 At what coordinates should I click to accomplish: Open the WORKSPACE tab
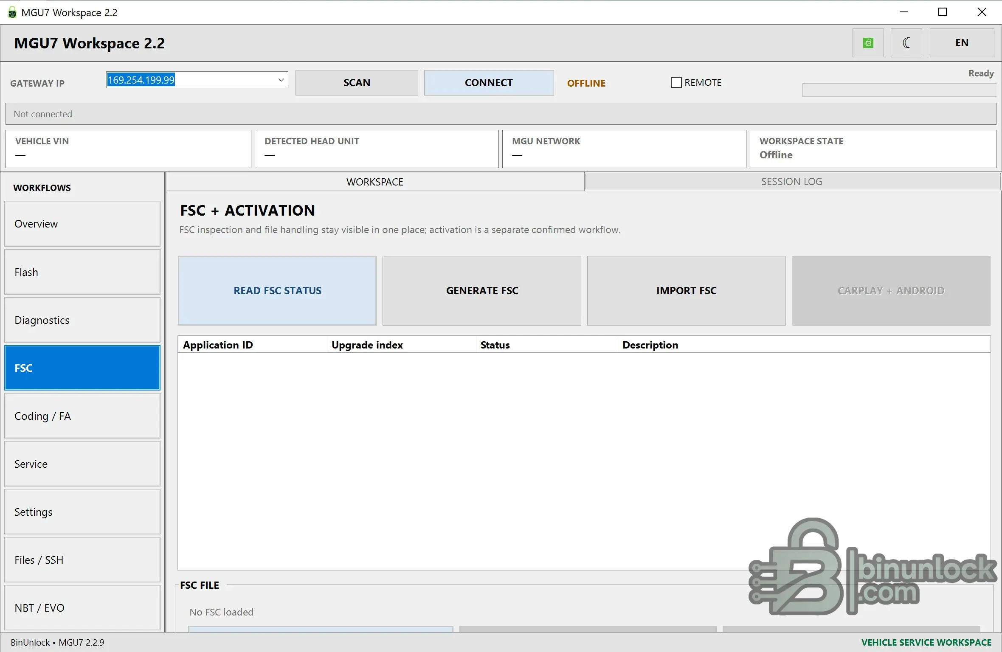375,182
